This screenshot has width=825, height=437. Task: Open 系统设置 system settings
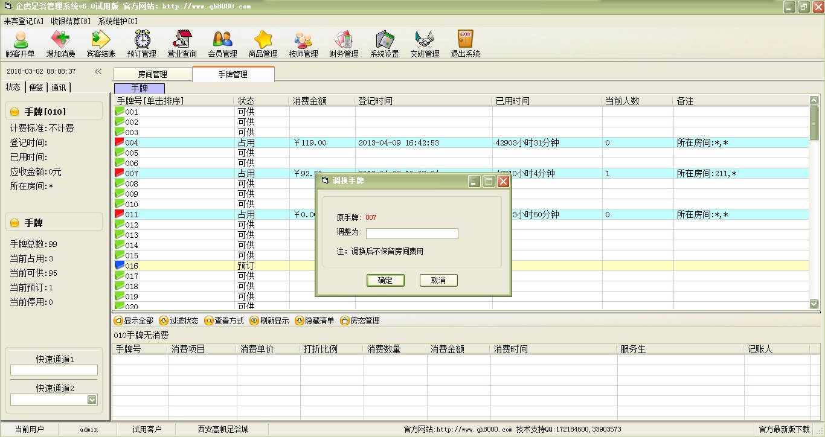[385, 44]
